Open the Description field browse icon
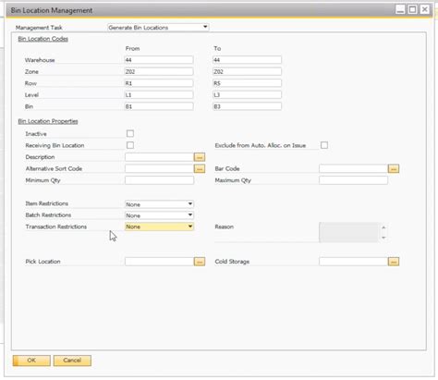The image size is (438, 380). pyautogui.click(x=200, y=157)
